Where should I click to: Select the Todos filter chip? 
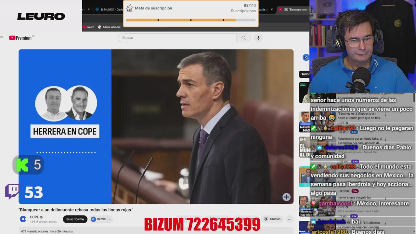click(305, 74)
